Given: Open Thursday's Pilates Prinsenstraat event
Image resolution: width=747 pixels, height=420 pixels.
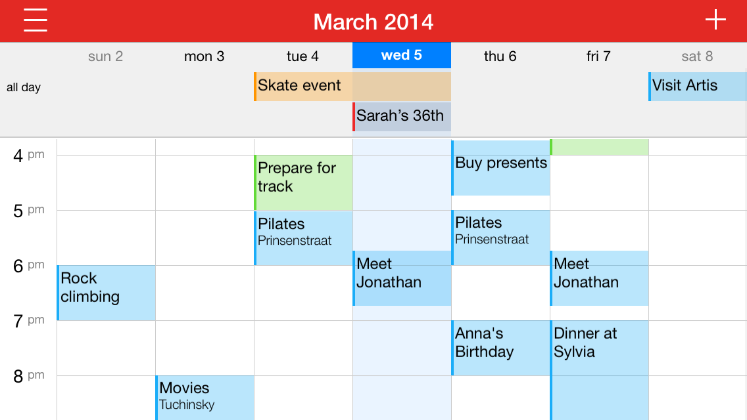Looking at the screenshot, I should coord(500,238).
